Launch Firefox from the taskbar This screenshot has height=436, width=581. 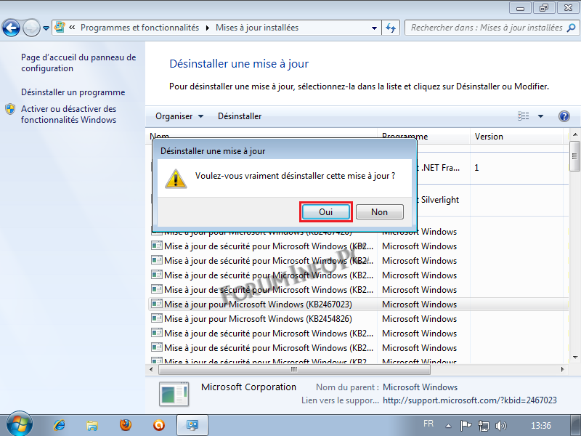pyautogui.click(x=126, y=425)
